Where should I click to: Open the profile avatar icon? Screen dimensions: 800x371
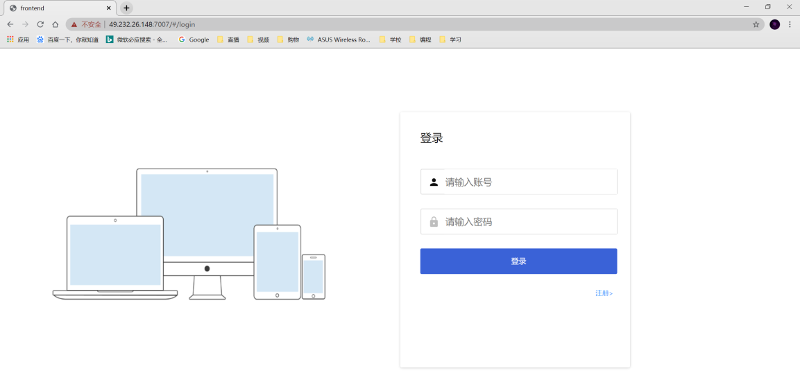[x=774, y=24]
